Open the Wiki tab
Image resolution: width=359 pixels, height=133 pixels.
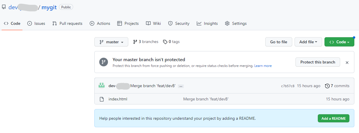click(154, 23)
